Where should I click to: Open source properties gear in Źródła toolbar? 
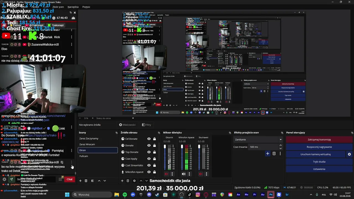pos(134,181)
